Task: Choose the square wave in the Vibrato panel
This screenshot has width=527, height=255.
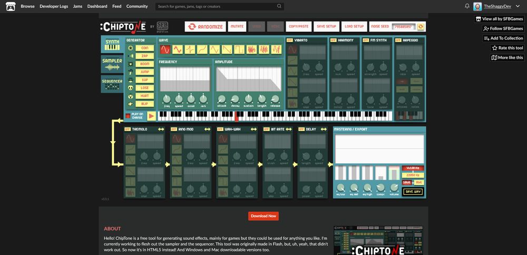Action: click(x=292, y=93)
